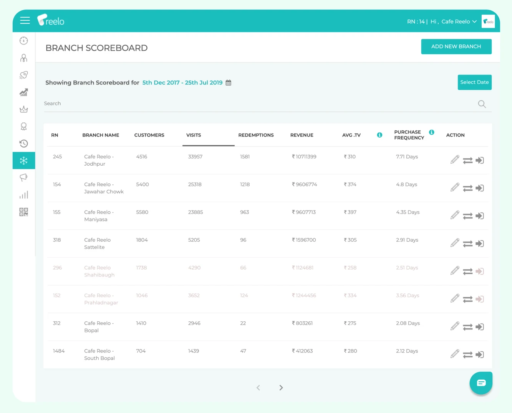
Task: Open the megaphone campaigns icon in sidebar
Action: tap(24, 178)
